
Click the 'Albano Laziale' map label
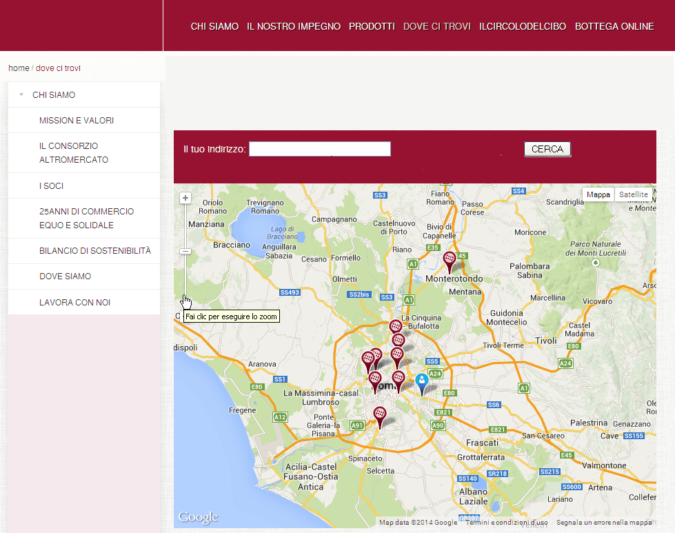pos(474,496)
